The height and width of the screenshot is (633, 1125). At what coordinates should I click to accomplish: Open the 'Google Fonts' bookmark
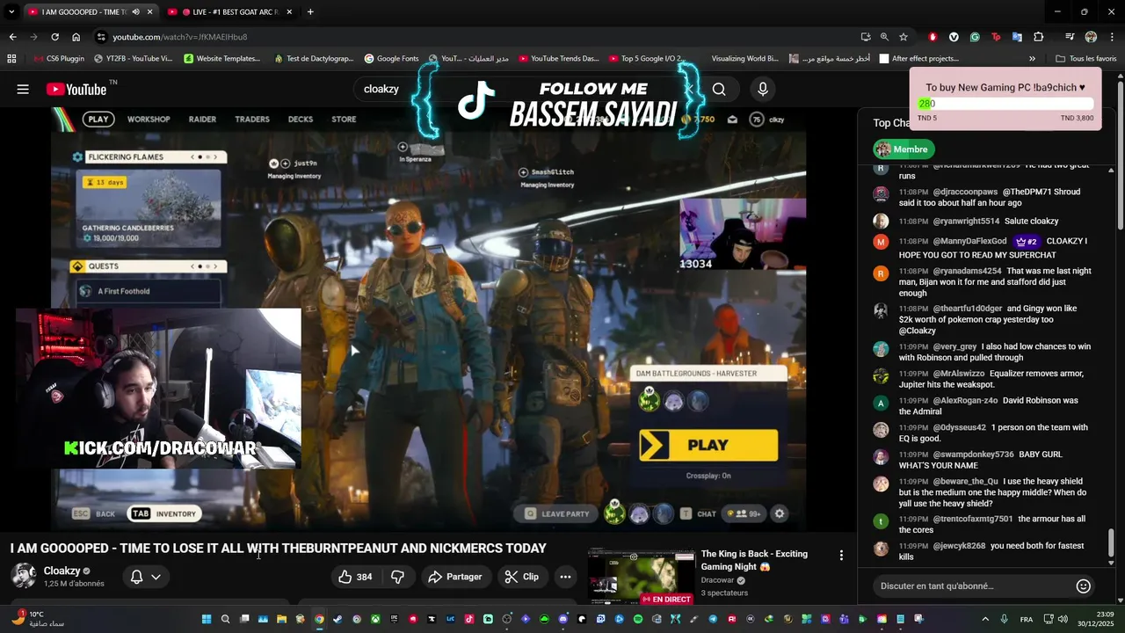coord(391,59)
